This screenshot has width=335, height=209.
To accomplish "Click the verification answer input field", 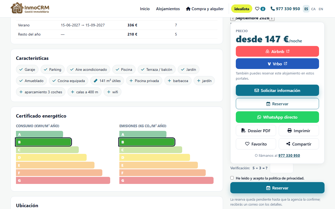I will 282,168.
